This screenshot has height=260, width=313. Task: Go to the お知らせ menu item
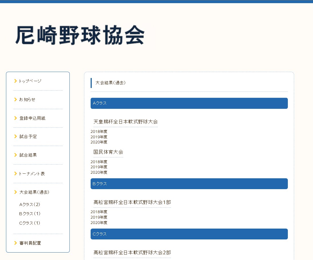(27, 99)
